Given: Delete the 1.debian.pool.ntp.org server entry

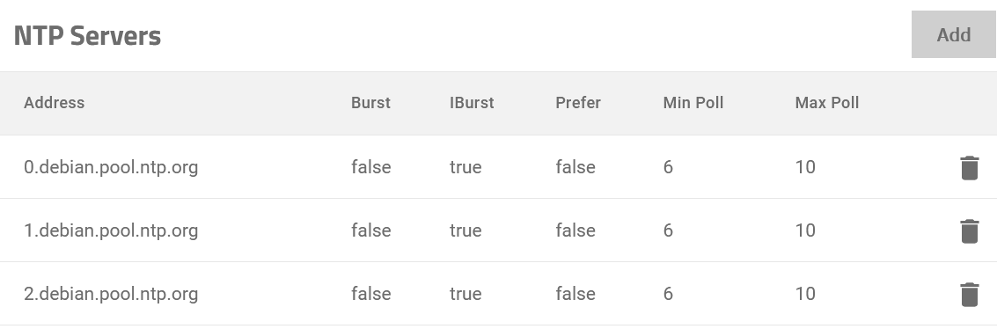Looking at the screenshot, I should click(x=969, y=231).
